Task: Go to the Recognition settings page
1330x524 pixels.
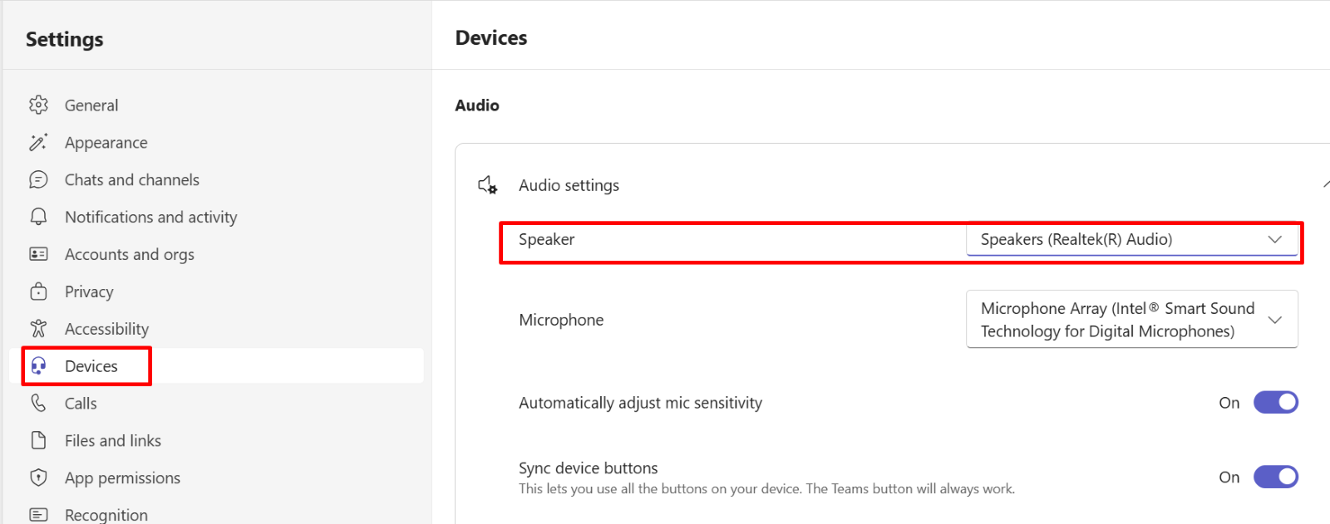Action: click(106, 514)
